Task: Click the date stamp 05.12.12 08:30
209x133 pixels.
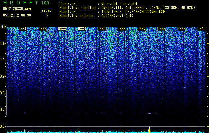Action: point(17,15)
